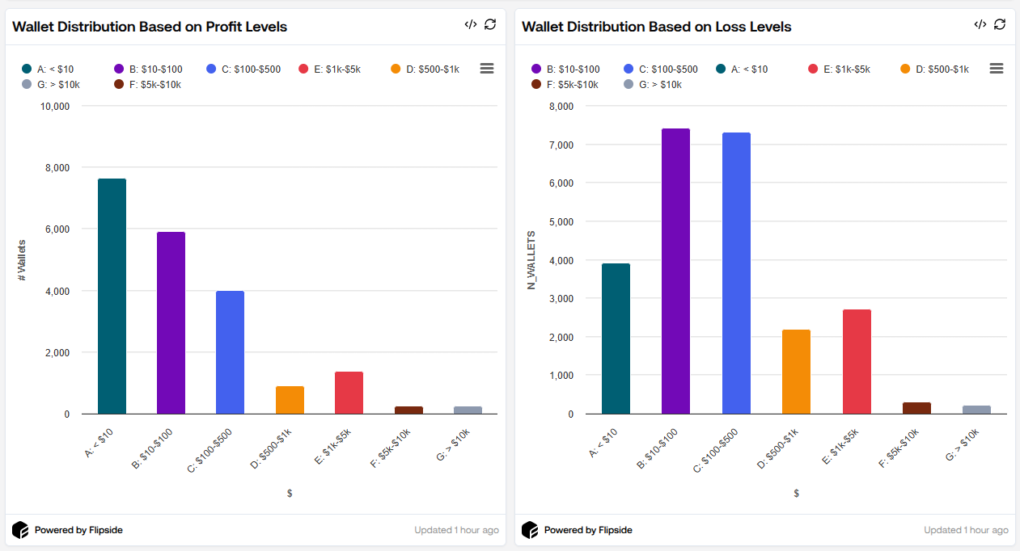Expand the options menu of the Loss Levels chart

point(996,69)
